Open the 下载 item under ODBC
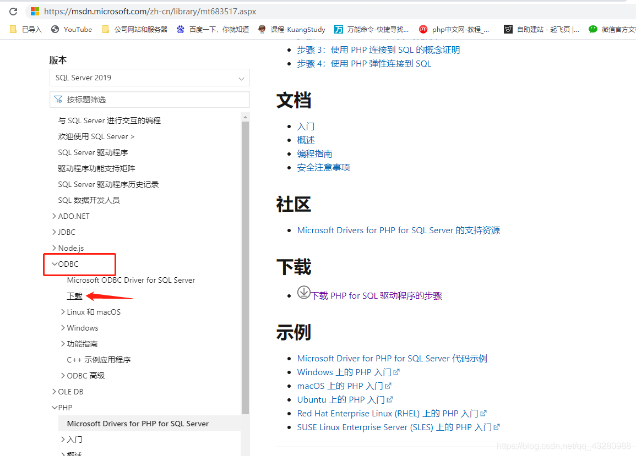The height and width of the screenshot is (456, 636). [75, 296]
